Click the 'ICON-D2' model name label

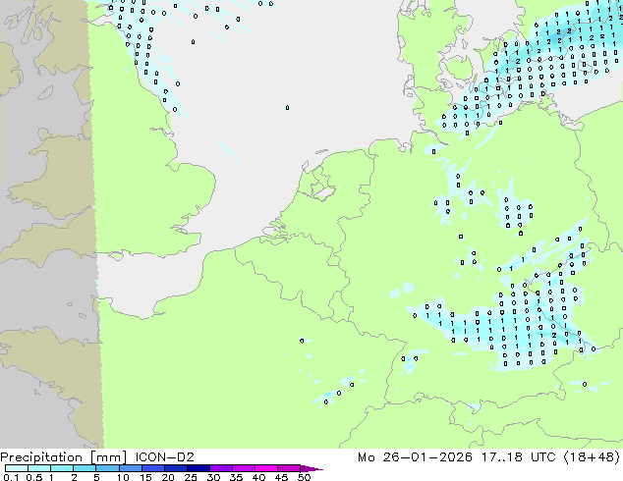(164, 457)
